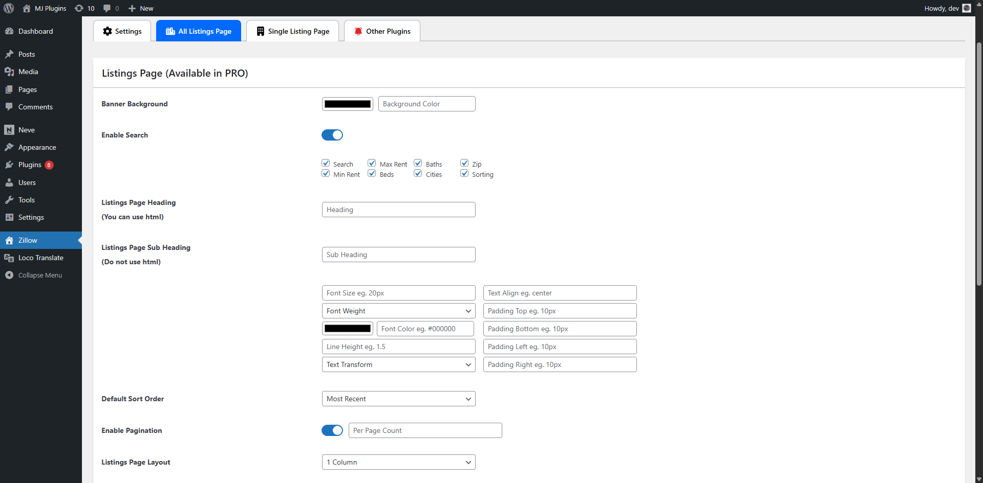This screenshot has height=483, width=983.
Task: Click the New link in admin bar
Action: tap(141, 8)
